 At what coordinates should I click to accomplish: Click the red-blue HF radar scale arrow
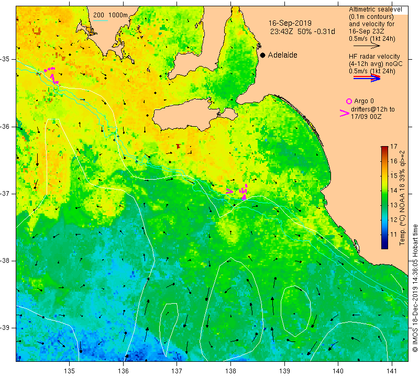click(367, 77)
